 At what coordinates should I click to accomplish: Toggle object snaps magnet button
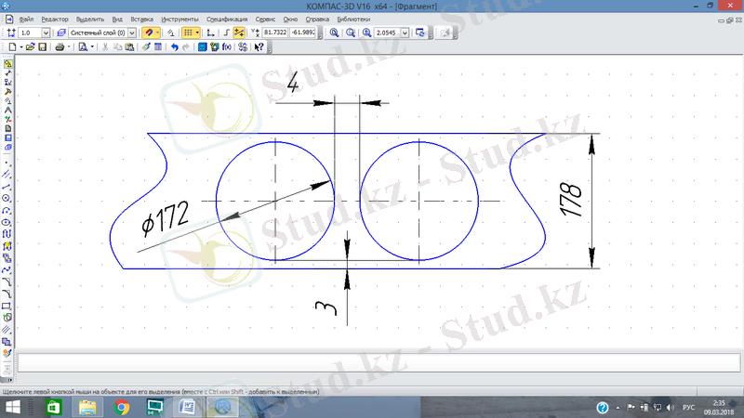149,33
